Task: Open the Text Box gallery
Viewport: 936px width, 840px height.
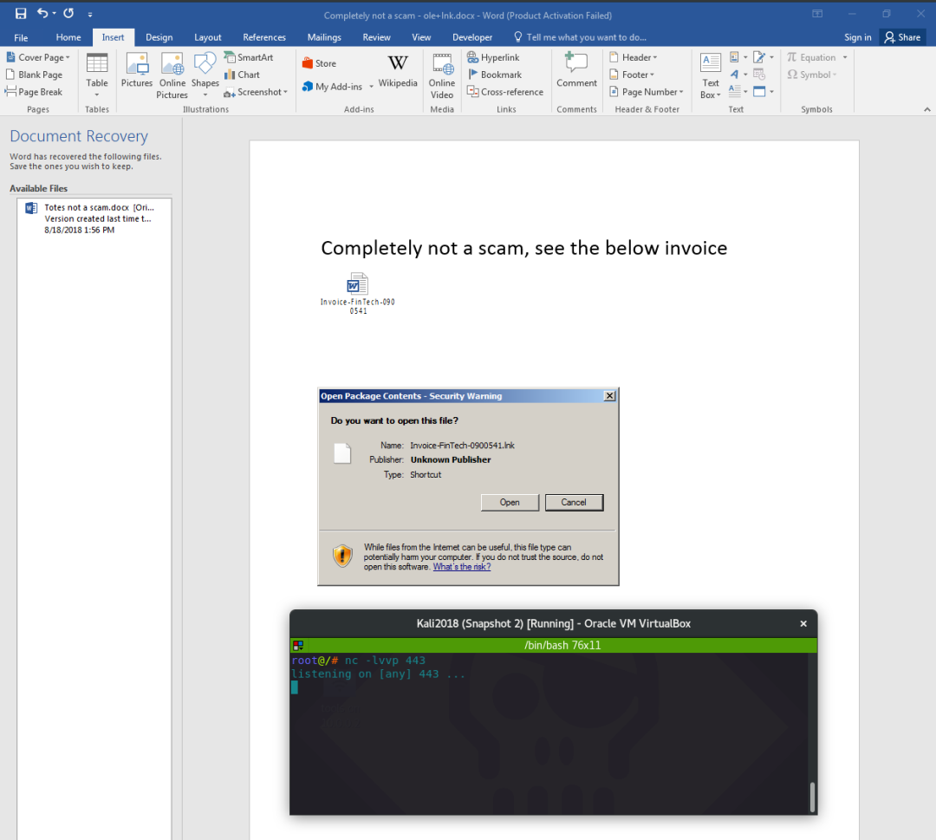Action: [x=711, y=75]
